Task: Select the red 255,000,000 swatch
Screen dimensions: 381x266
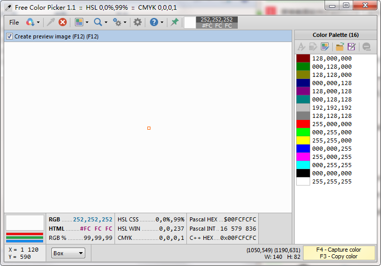Action: pos(303,124)
